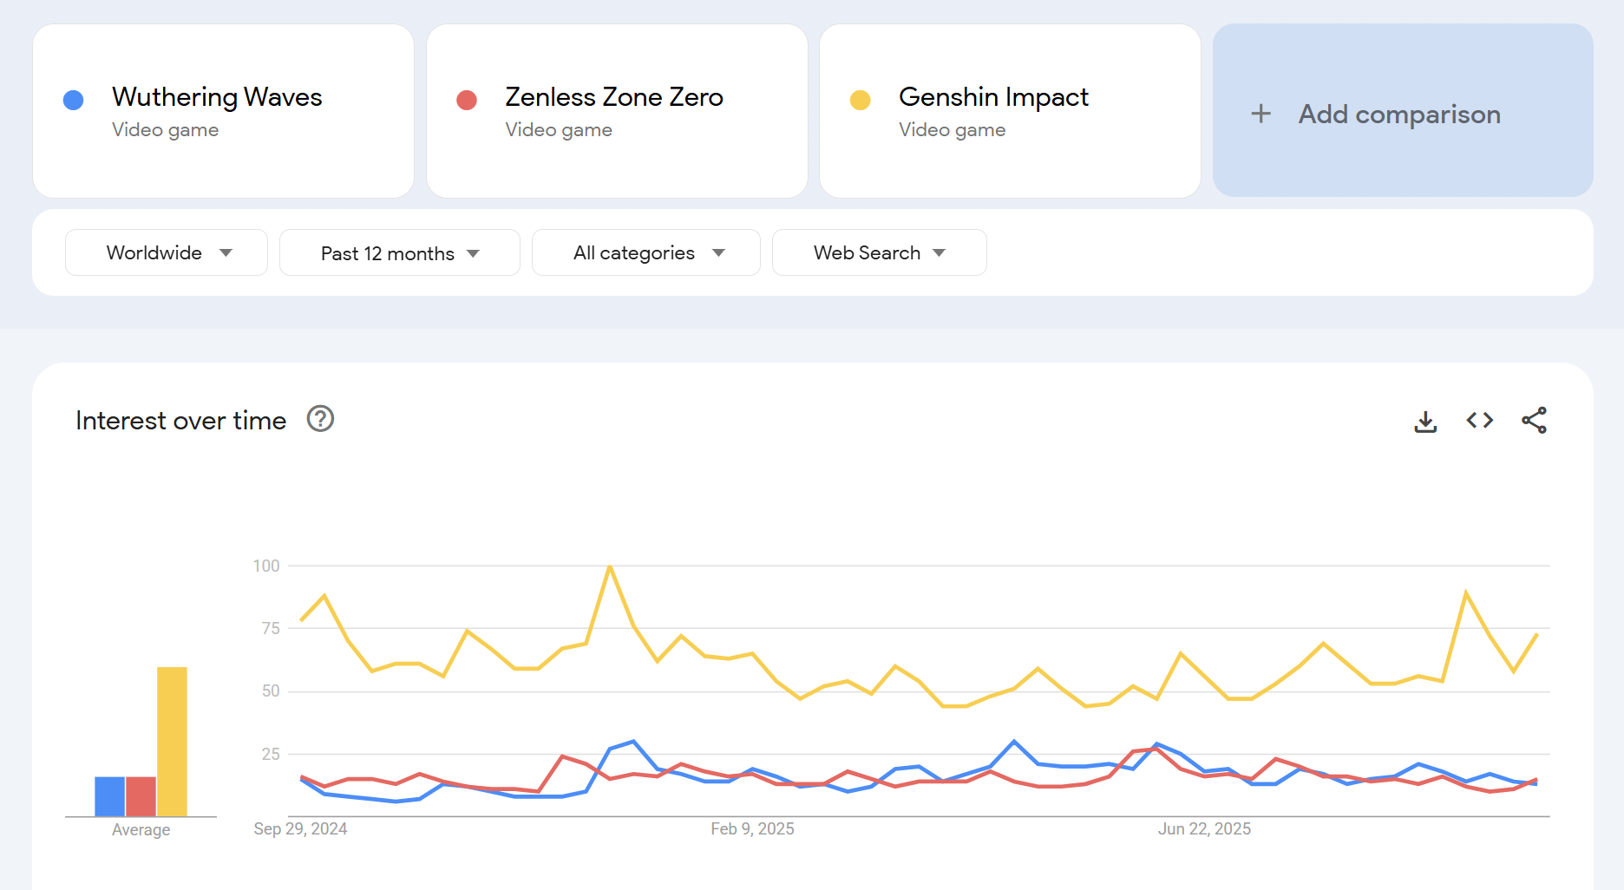Click the red Zenless Zone Zero dot
The image size is (1624, 890).
pos(467,100)
